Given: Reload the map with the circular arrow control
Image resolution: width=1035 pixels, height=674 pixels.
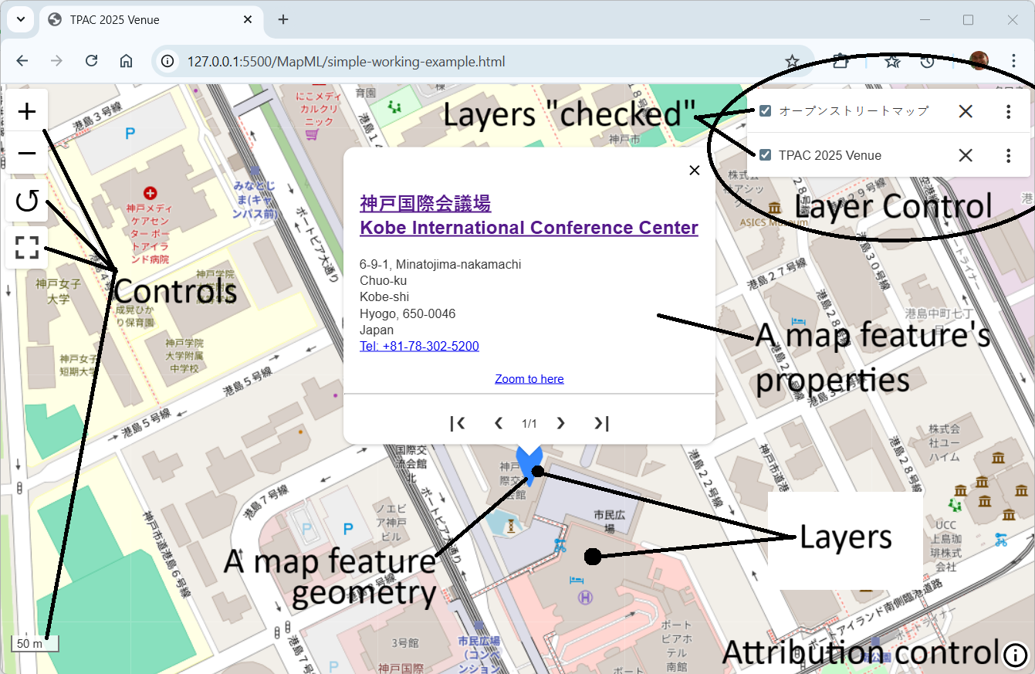Looking at the screenshot, I should [x=26, y=200].
